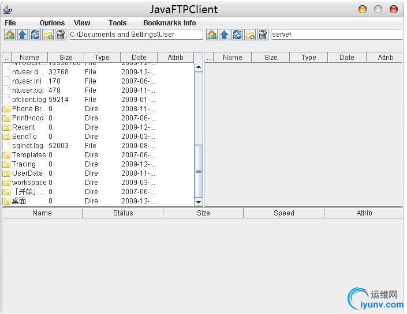Sort local files by Date column
Screen dimensions: 407x314
[x=139, y=58]
